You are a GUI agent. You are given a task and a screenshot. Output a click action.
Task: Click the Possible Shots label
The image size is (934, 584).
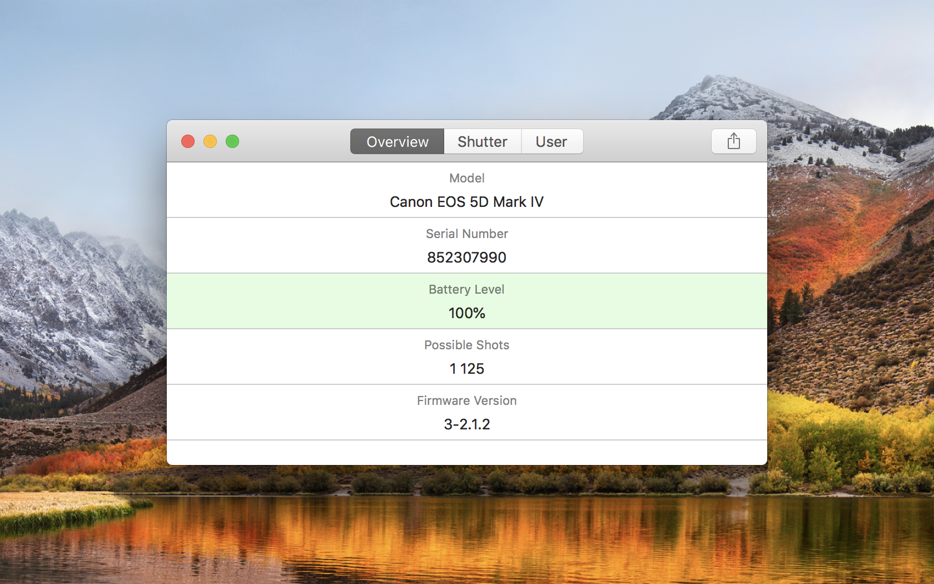pyautogui.click(x=467, y=345)
